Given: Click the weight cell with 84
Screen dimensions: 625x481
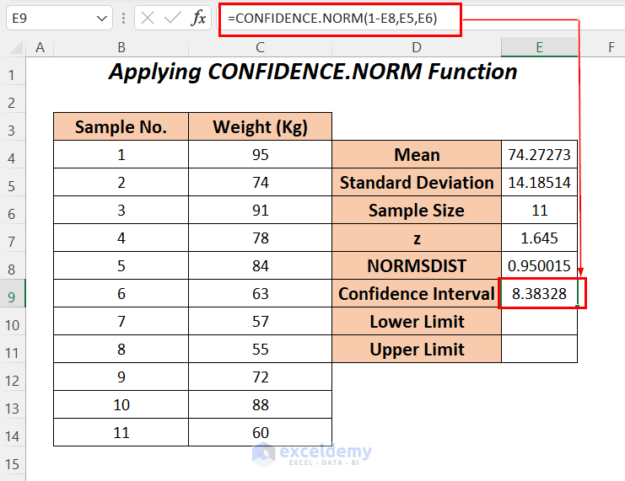Looking at the screenshot, I should (x=261, y=265).
